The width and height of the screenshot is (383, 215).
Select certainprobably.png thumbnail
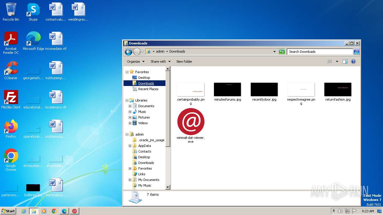click(191, 94)
